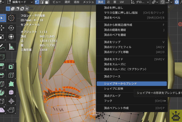Select the Extrude Region tool
This screenshot has width=182, height=122.
coord(2,66)
